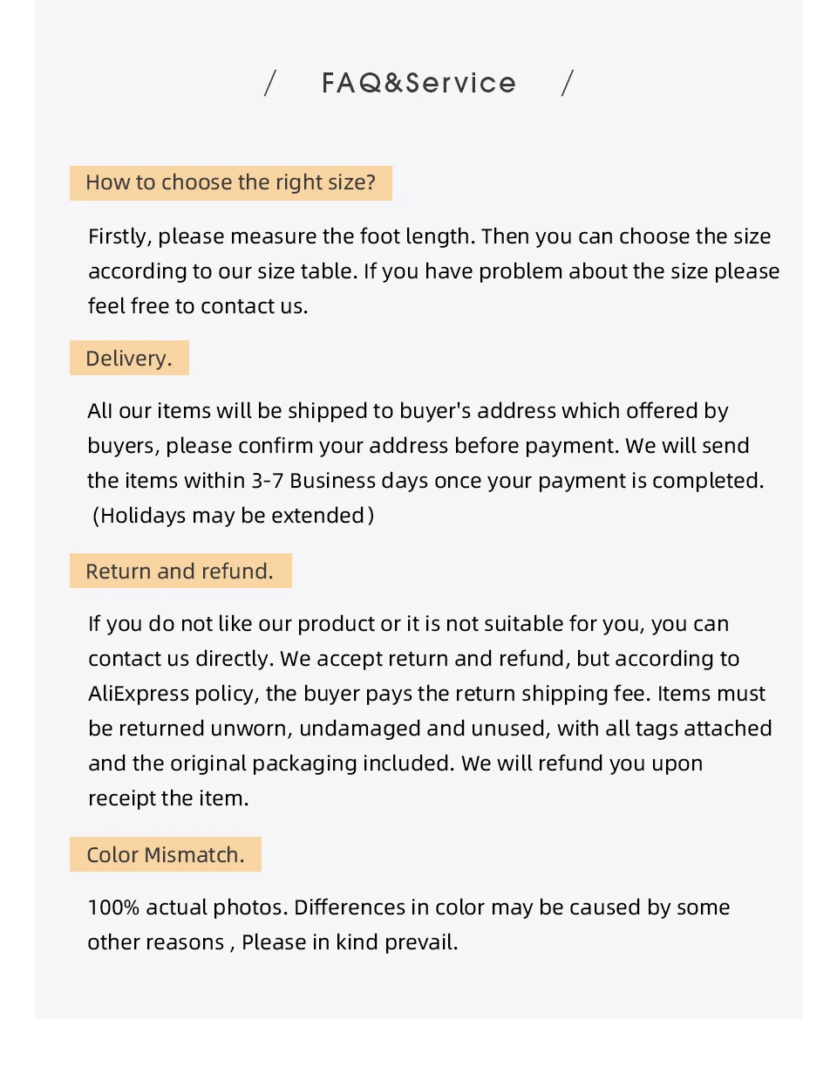This screenshot has width=837, height=1089.
Task: Click 'receipt the item.' text
Action: click(168, 798)
